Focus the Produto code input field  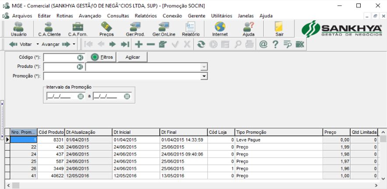(x=60, y=67)
